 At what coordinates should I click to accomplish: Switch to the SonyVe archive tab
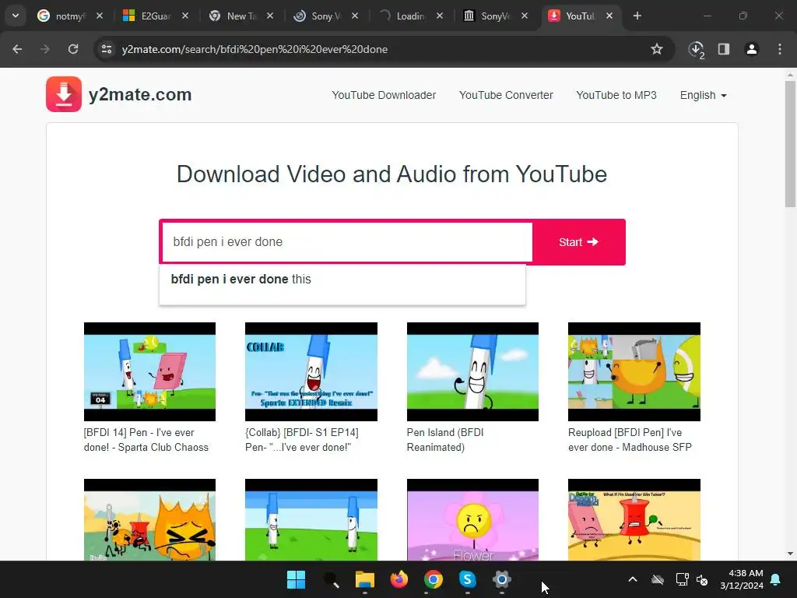[489, 16]
